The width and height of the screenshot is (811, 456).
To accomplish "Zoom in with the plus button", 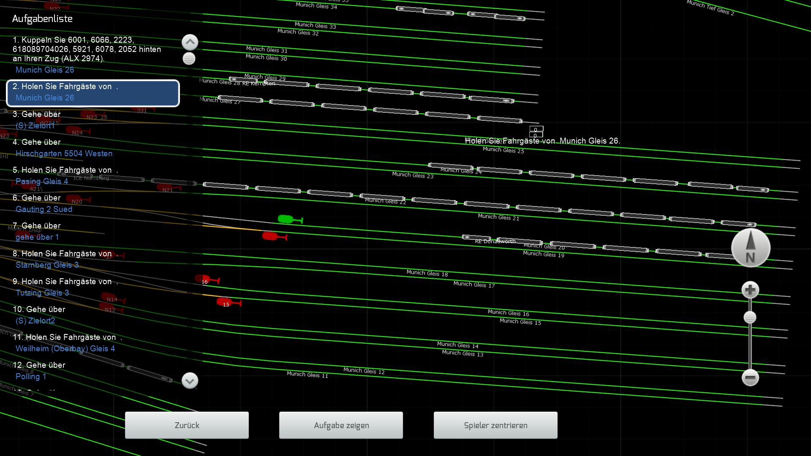I will coord(750,290).
